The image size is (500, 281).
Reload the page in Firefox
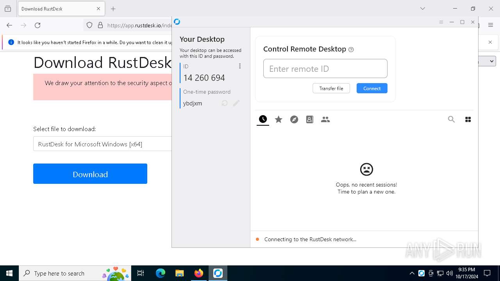point(37,25)
